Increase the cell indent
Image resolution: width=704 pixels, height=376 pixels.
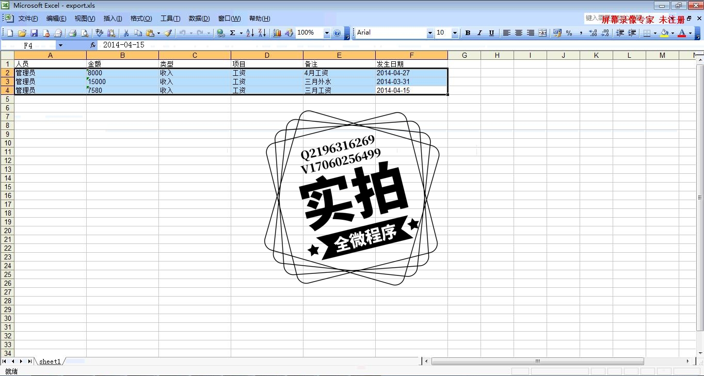(x=632, y=33)
